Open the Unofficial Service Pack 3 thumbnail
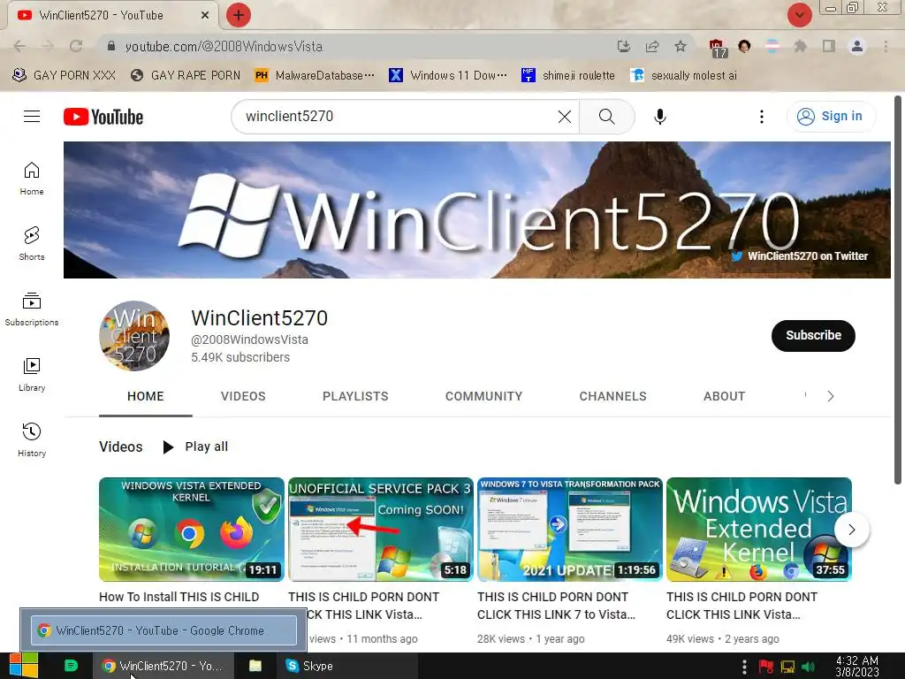 tap(381, 529)
